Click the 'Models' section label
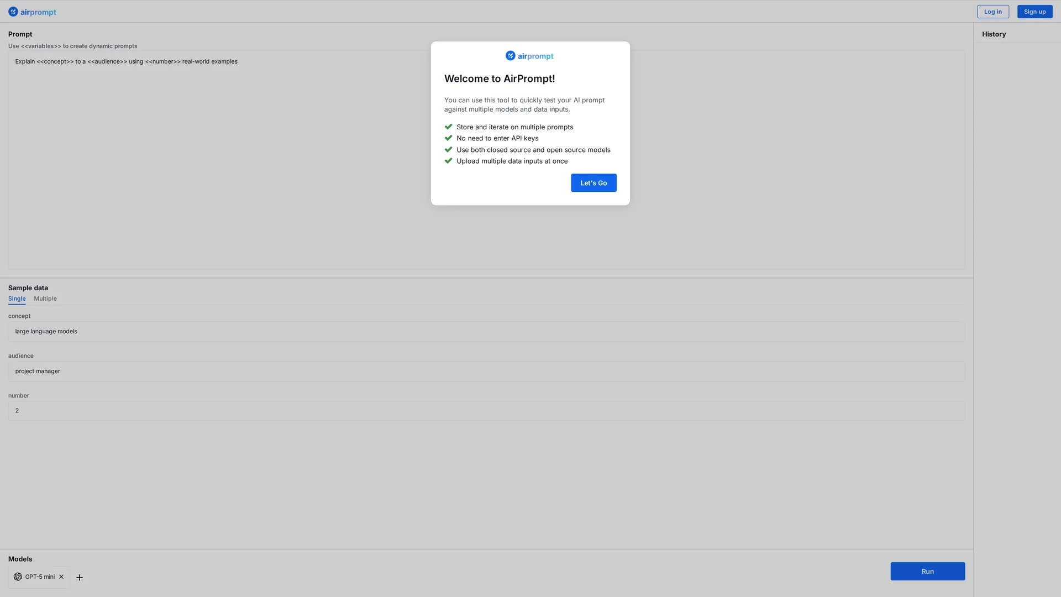This screenshot has height=597, width=1061. click(x=20, y=559)
